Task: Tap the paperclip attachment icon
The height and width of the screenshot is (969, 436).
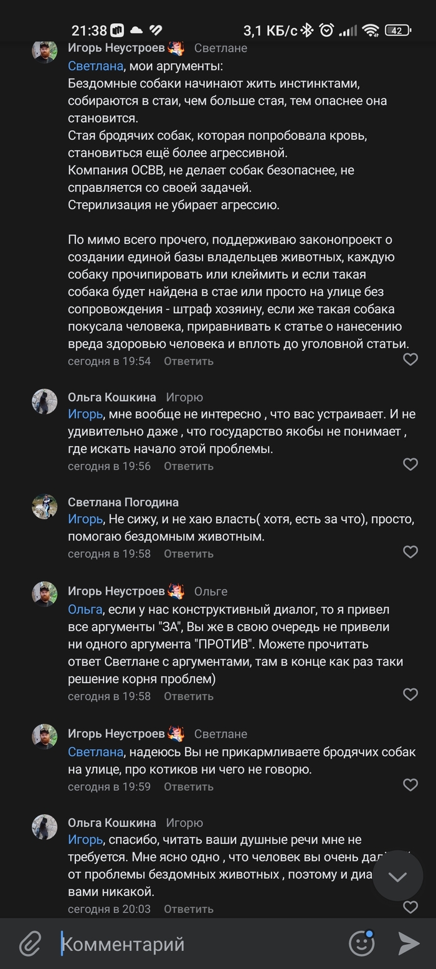Action: [x=29, y=944]
